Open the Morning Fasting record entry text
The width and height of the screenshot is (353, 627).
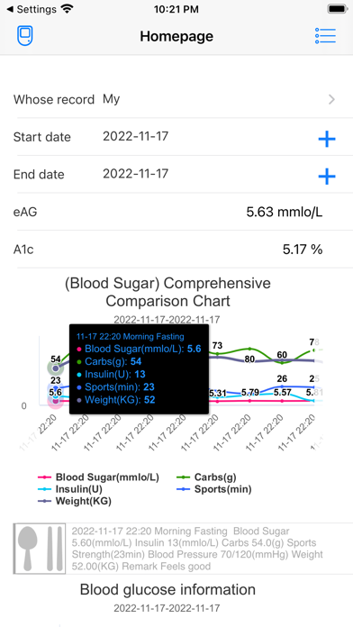point(197,549)
